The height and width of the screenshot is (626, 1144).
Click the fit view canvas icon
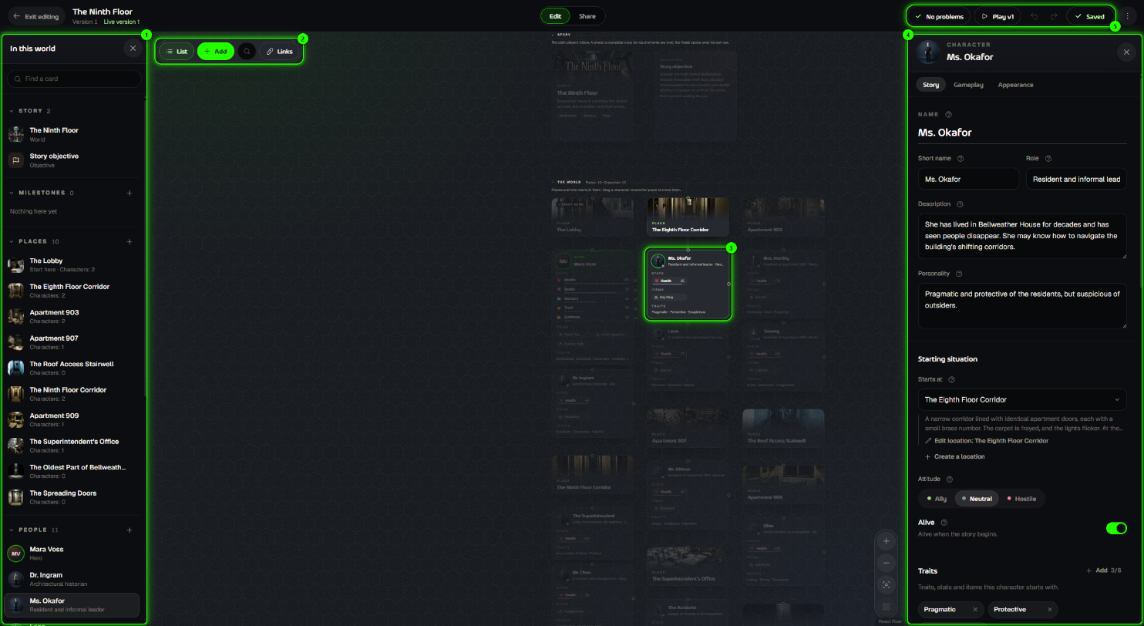click(887, 585)
